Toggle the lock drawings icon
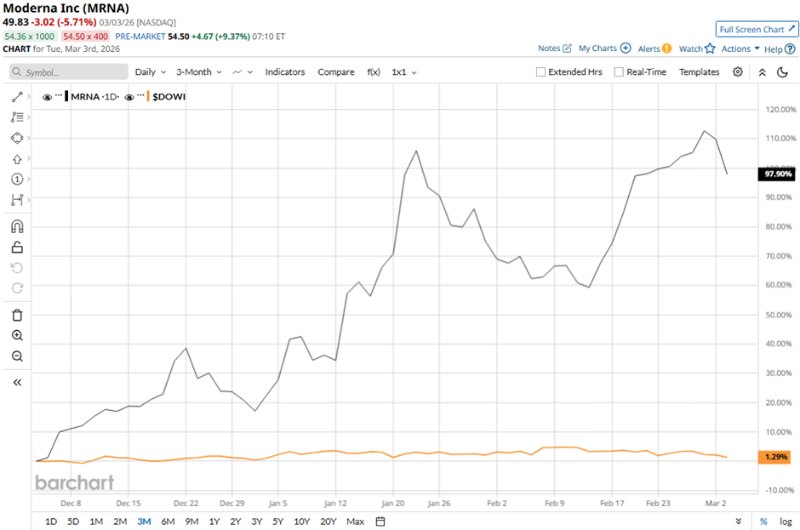Image resolution: width=800 pixels, height=530 pixels. pyautogui.click(x=17, y=248)
